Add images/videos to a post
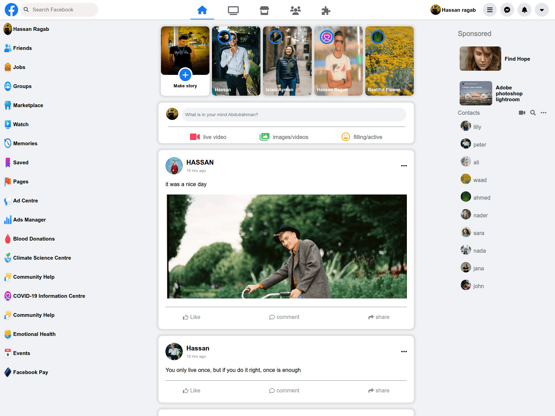 [x=284, y=137]
